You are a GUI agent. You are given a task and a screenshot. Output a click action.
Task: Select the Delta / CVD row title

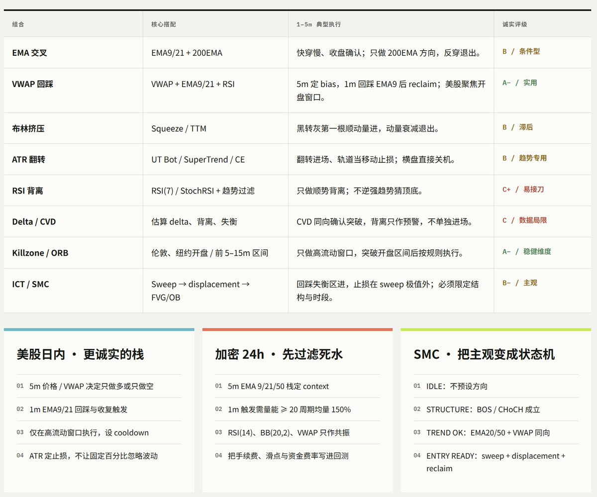point(34,222)
